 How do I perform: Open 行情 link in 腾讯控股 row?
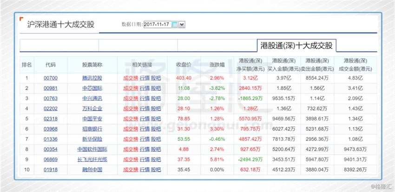[145, 78]
